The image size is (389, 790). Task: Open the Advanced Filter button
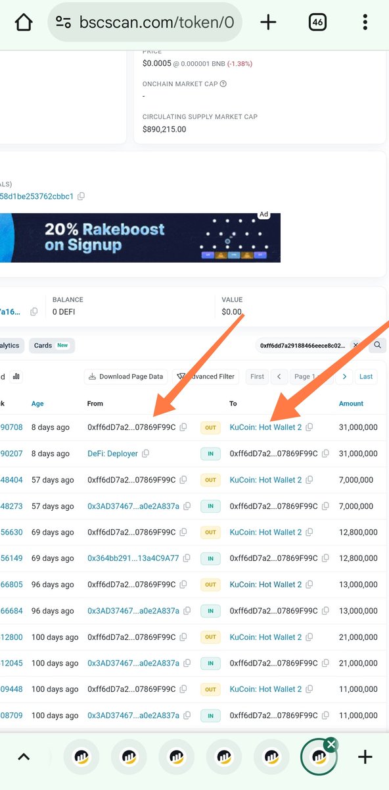click(206, 377)
